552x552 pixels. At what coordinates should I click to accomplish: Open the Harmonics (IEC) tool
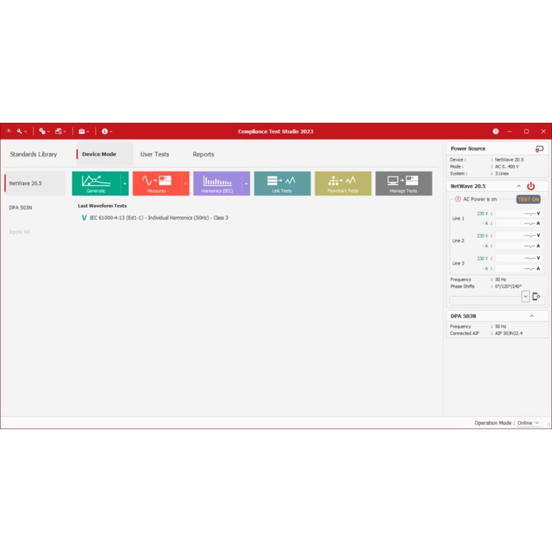tap(218, 183)
